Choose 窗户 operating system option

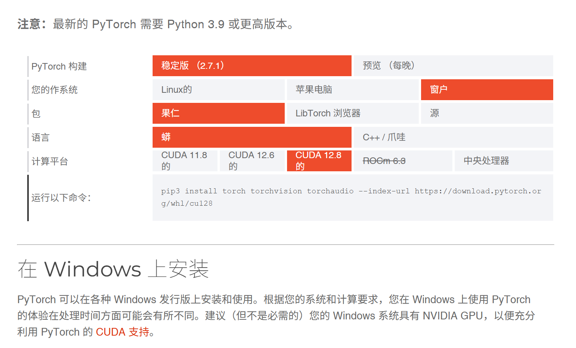[x=487, y=90]
